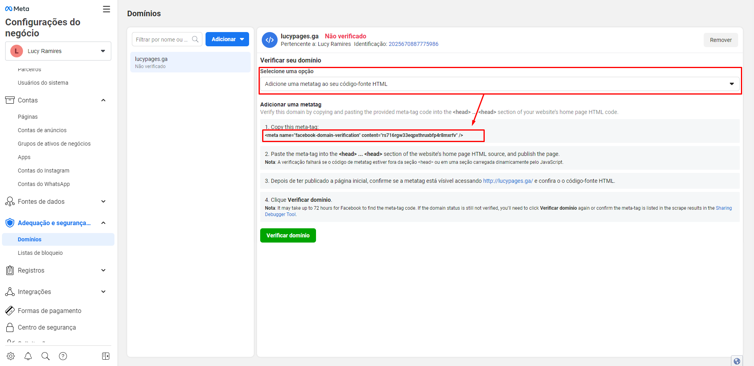The height and width of the screenshot is (366, 754).
Task: Open Grupos de ativos de negócios
Action: tap(54, 144)
